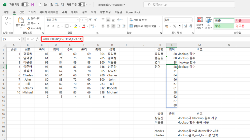This screenshot has width=250, height=140.
Task: Click the Percent Style icon
Action: pos(174,26)
